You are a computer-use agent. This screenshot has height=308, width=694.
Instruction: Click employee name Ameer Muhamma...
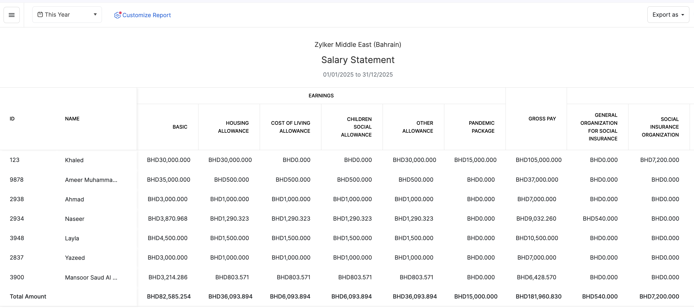pyautogui.click(x=91, y=180)
